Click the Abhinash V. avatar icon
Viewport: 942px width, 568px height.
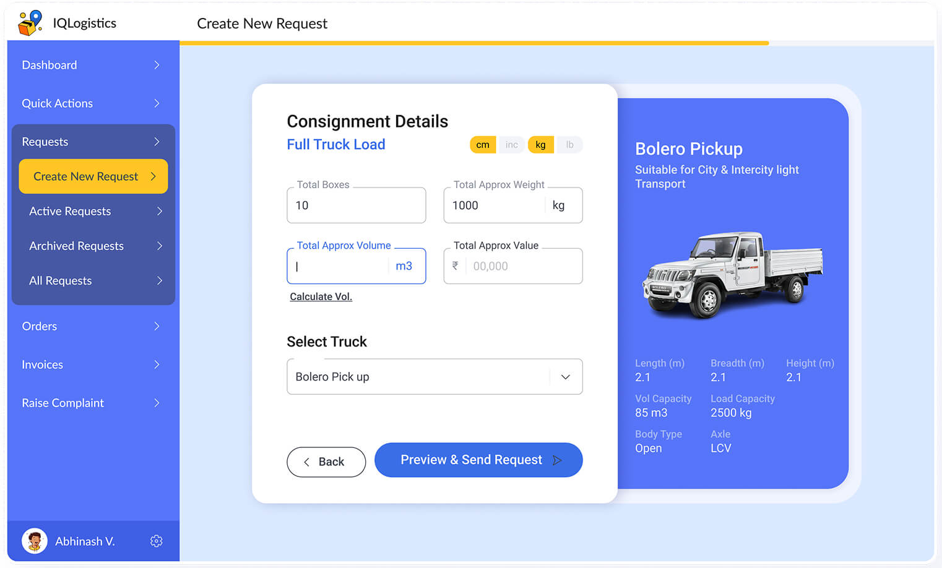click(x=34, y=541)
